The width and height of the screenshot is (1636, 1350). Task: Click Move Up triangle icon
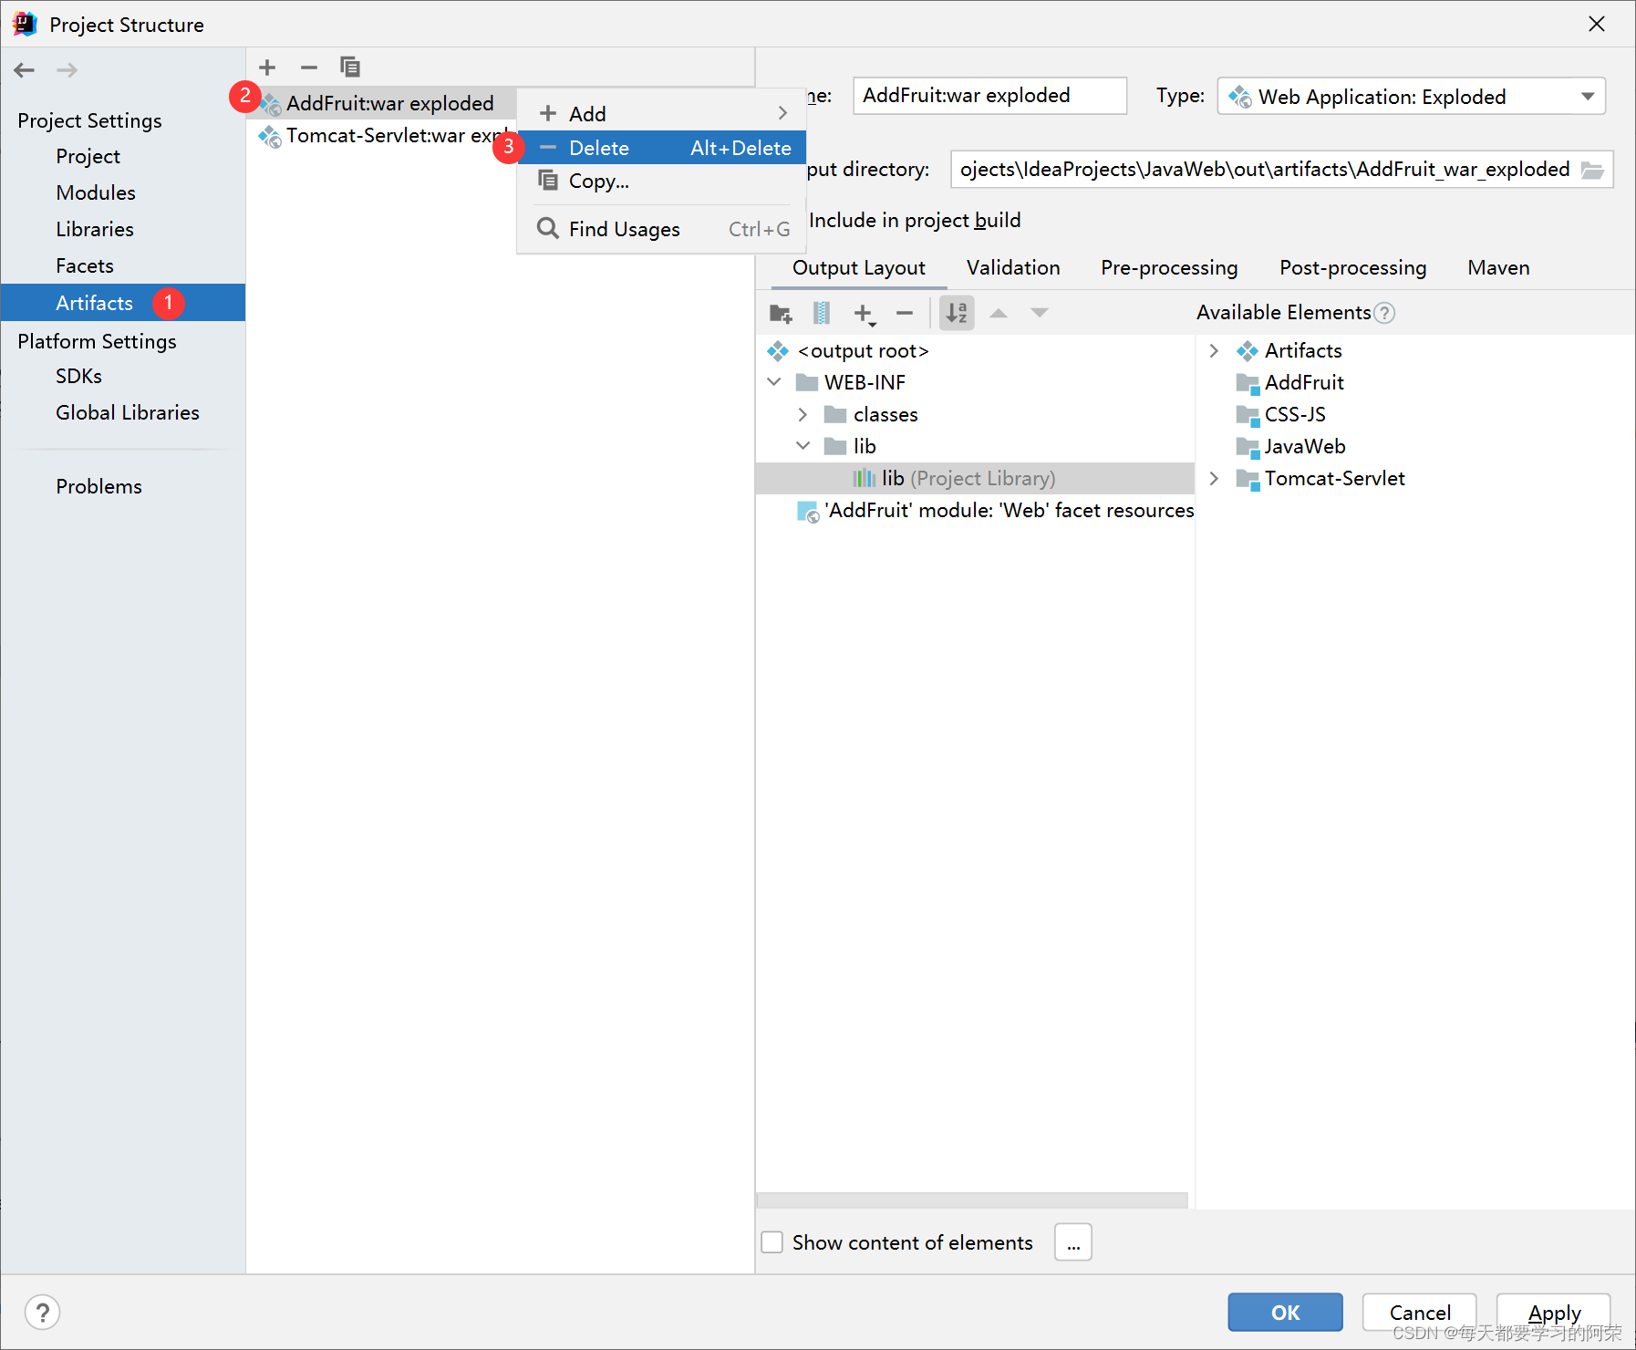coord(999,313)
